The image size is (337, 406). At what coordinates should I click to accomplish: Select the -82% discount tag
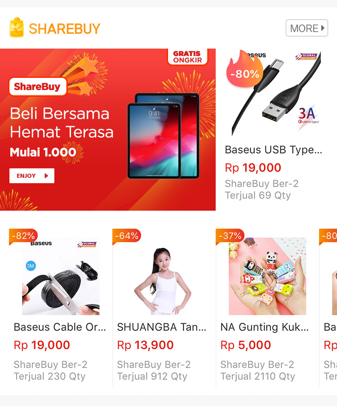click(x=23, y=236)
